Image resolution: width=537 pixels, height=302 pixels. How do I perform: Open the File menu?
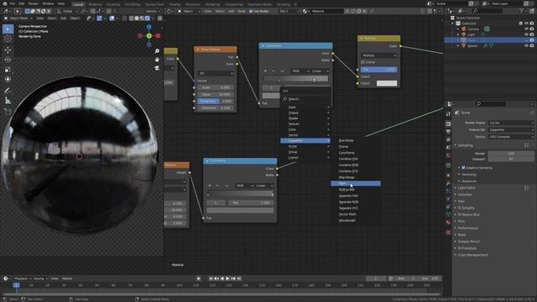(13, 3)
